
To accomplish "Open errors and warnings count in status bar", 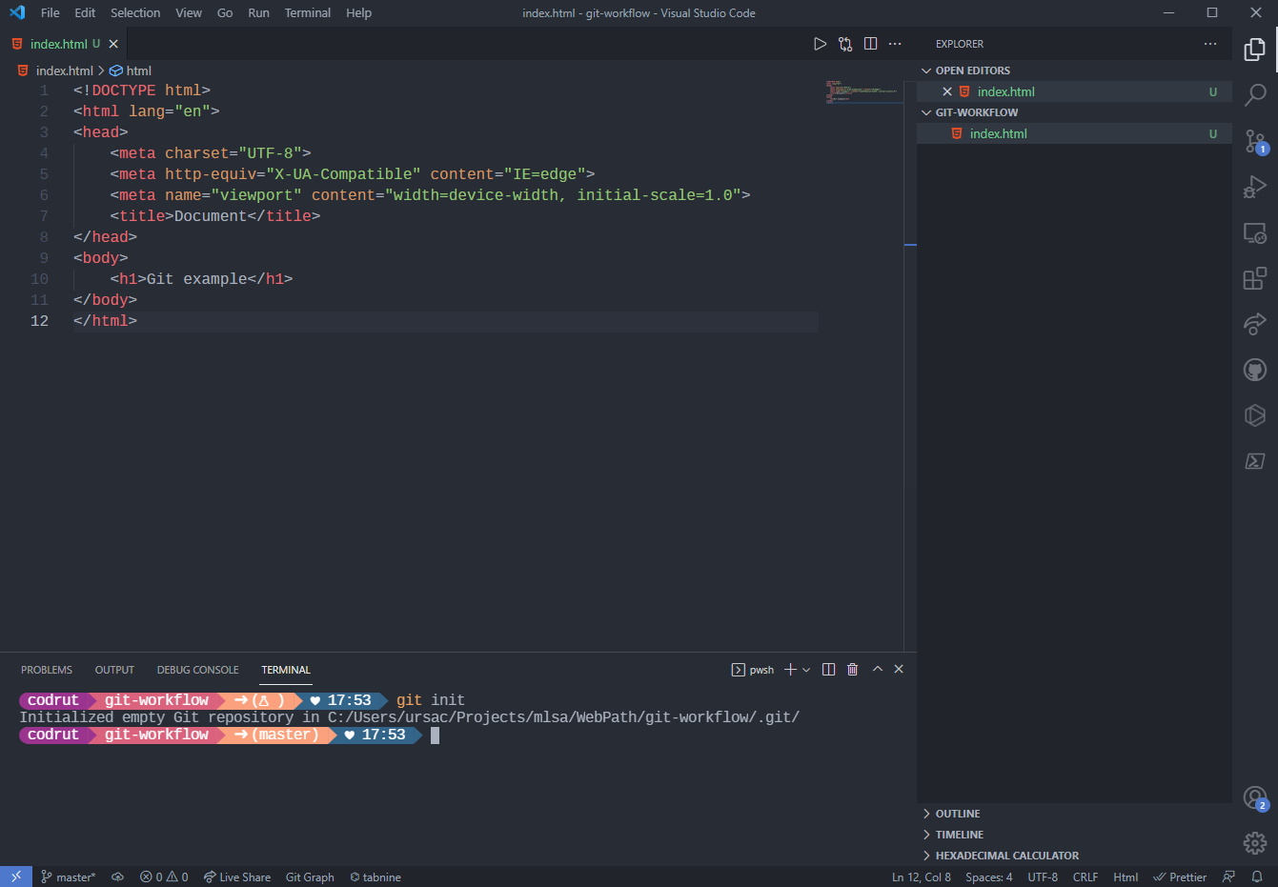I will (164, 877).
